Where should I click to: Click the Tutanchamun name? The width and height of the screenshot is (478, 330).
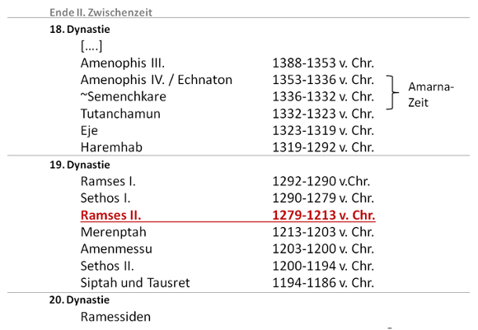(120, 114)
